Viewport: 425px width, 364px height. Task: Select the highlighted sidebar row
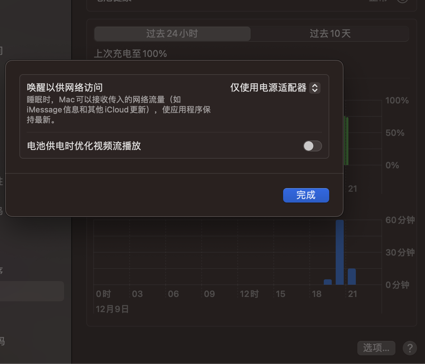pos(32,291)
